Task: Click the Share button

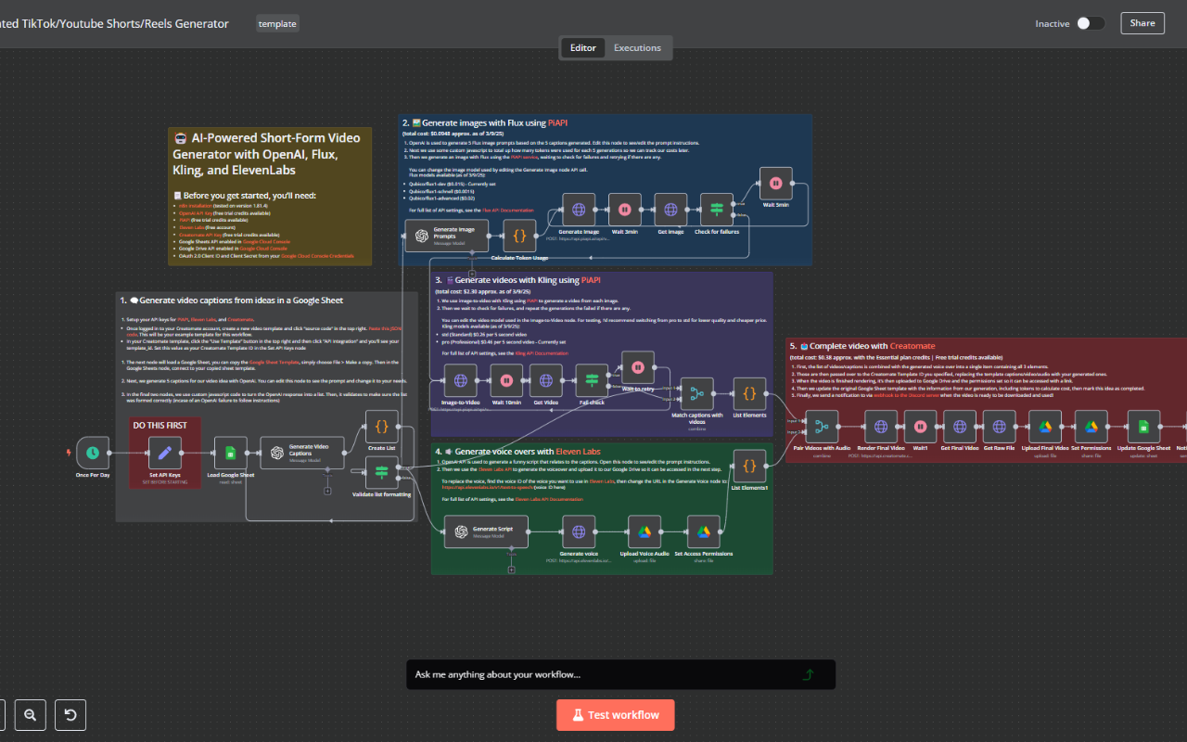Action: click(x=1142, y=23)
